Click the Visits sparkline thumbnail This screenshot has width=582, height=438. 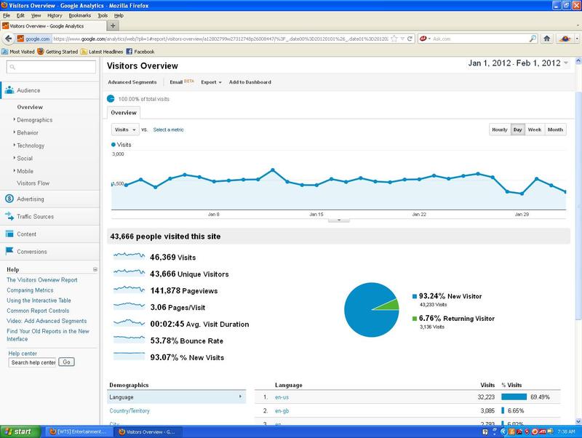point(129,256)
